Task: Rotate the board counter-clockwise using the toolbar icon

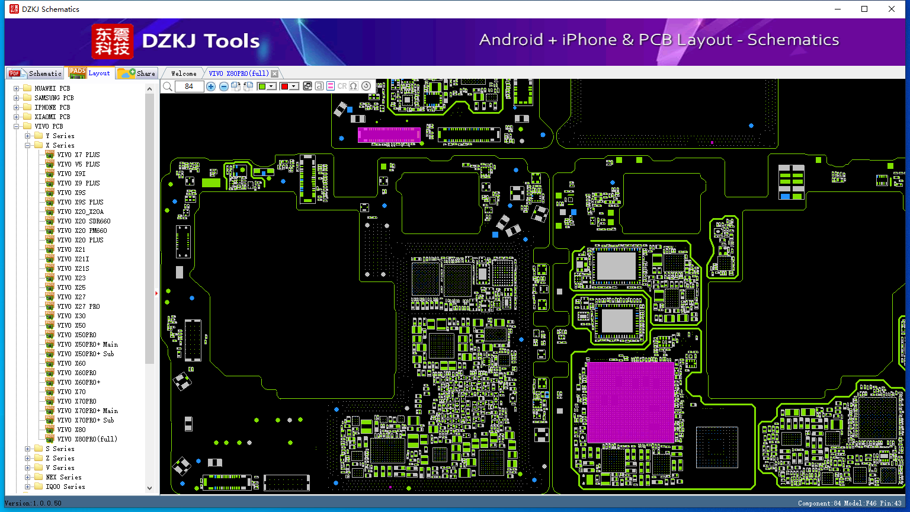Action: pos(248,87)
